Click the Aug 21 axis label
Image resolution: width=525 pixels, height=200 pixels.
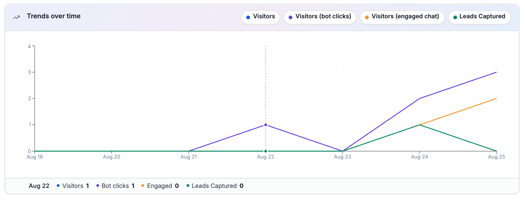189,157
